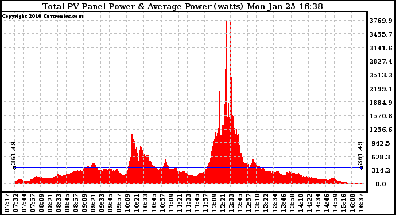
Task: Select the '2827.4' y-axis label
Action: [x=381, y=61]
